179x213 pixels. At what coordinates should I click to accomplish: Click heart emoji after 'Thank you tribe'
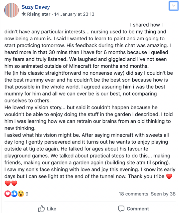coord(169,177)
